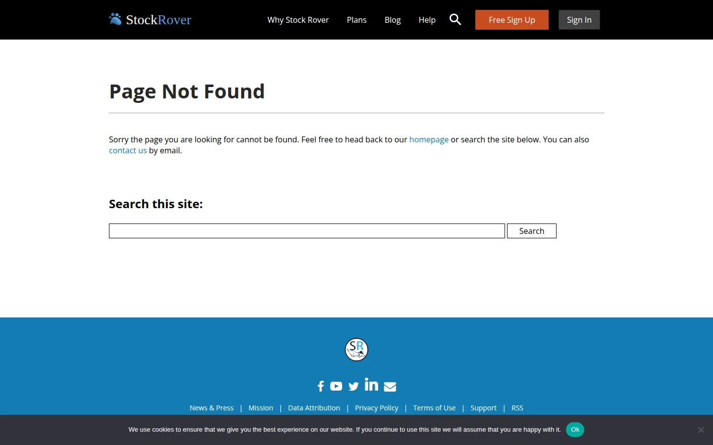The height and width of the screenshot is (445, 713).
Task: Dismiss the cookie notice with X
Action: coord(701,430)
